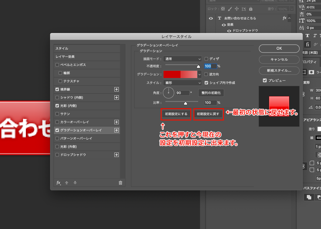Click the lock transparent pixels icon
The width and height of the screenshot is (321, 229).
[223, 9]
